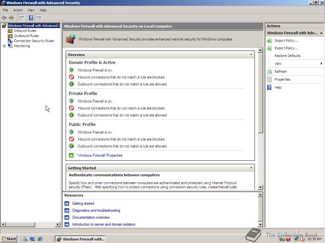Click the Back arrow toolbar icon

coord(4,18)
